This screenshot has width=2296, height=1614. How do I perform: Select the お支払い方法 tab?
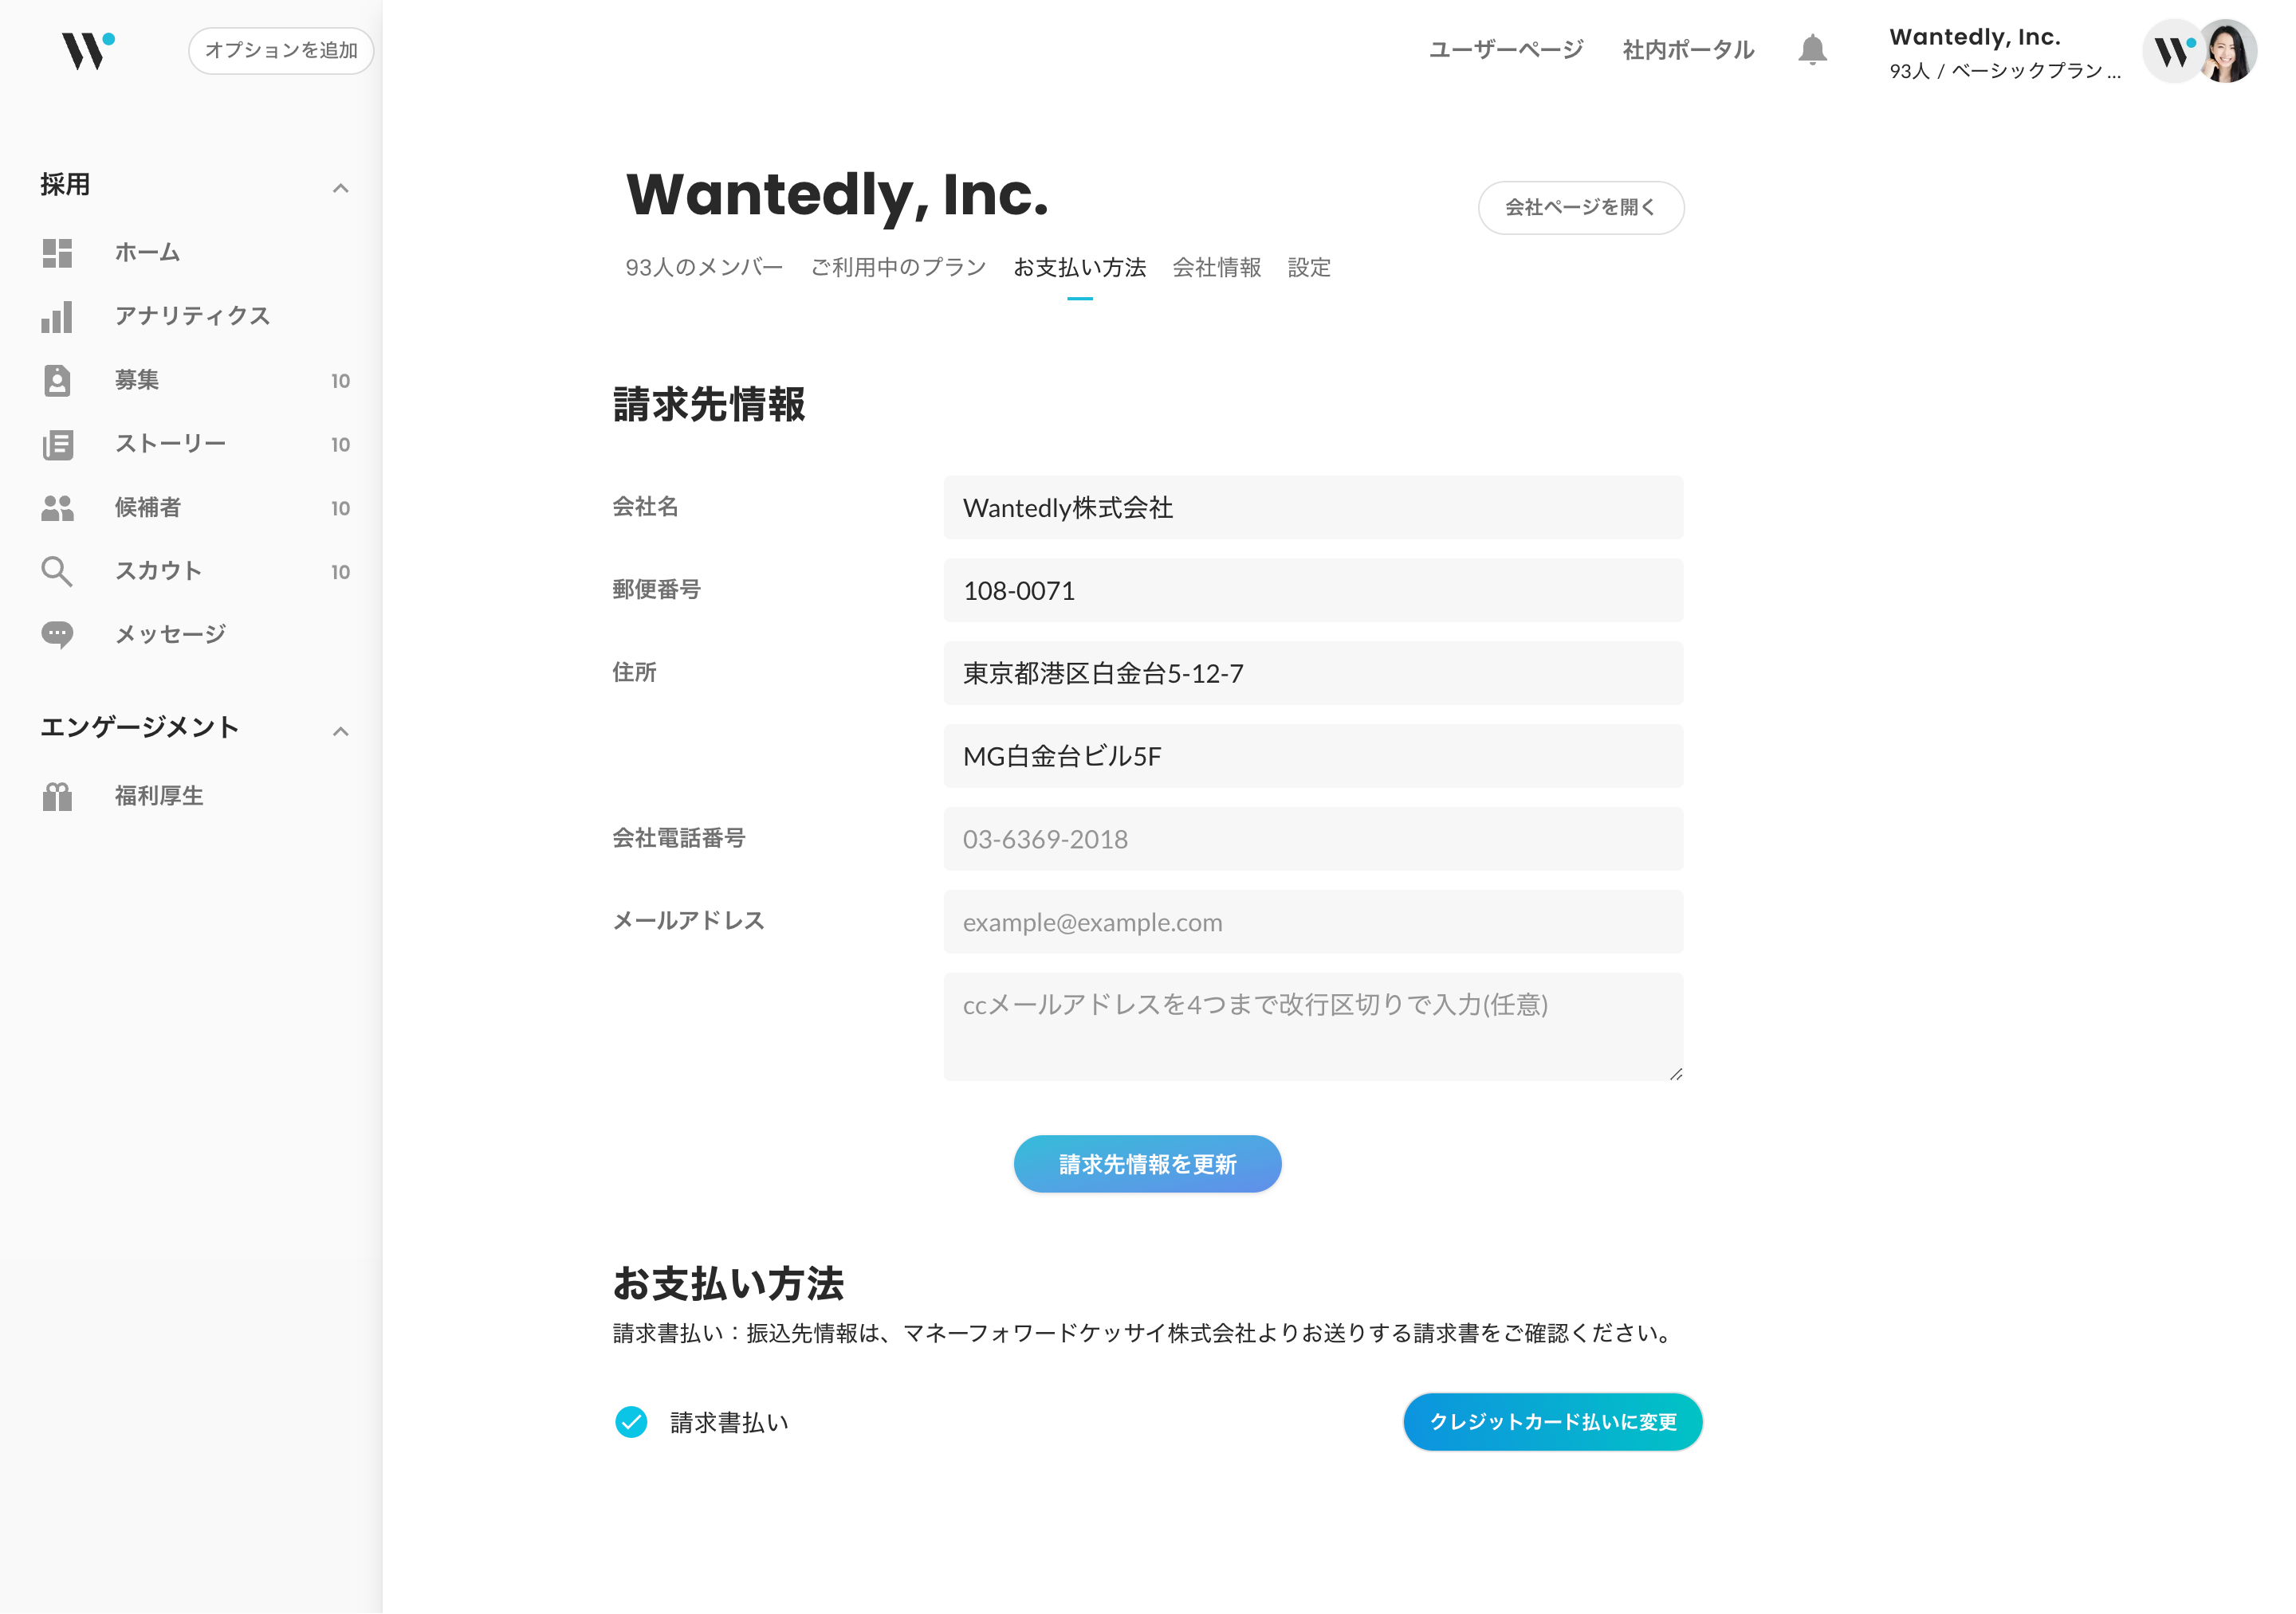coord(1080,268)
